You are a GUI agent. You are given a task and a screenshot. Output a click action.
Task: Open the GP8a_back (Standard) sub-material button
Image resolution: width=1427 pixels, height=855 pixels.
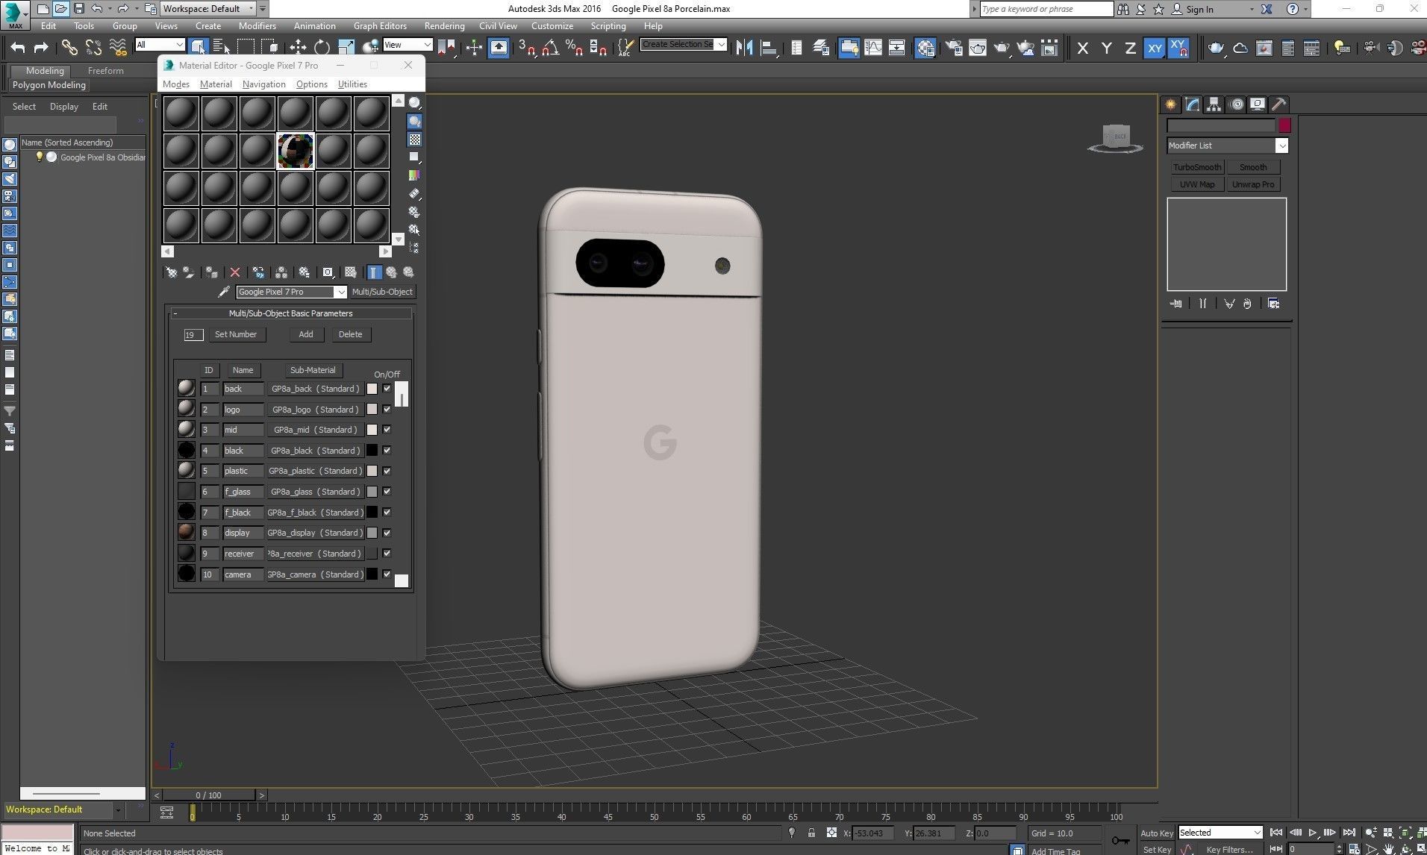coord(315,389)
